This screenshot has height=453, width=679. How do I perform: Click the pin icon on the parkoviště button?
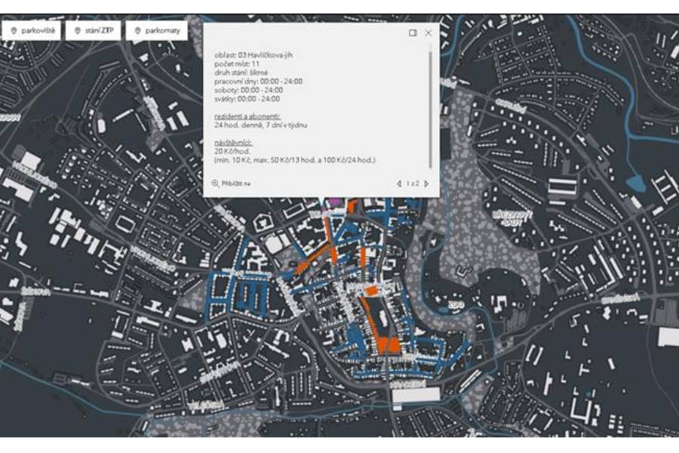coord(14,30)
